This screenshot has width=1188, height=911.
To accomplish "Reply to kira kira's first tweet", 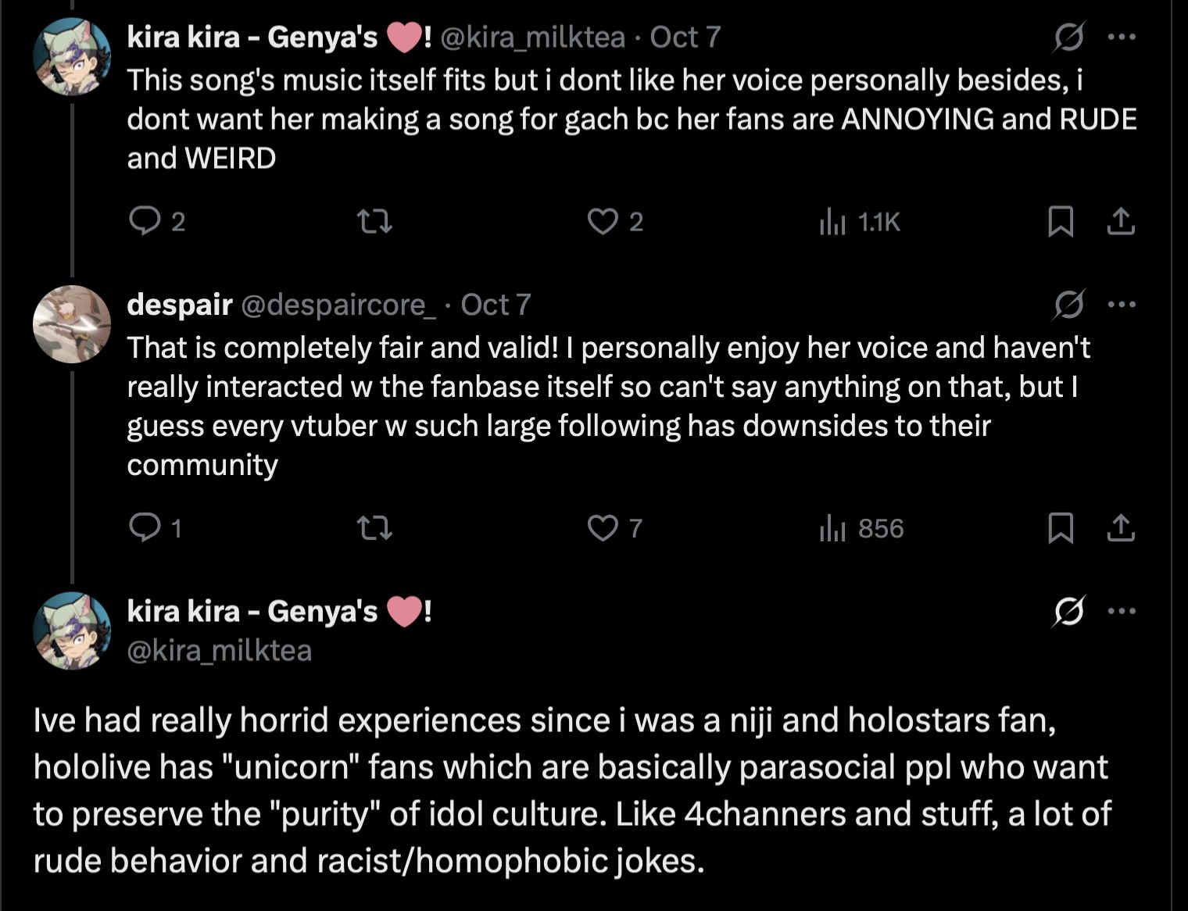I will tap(145, 221).
